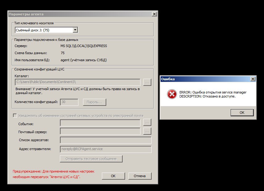264x191 pixels.
Task: Click the database schema value '75'
Action: click(63, 53)
